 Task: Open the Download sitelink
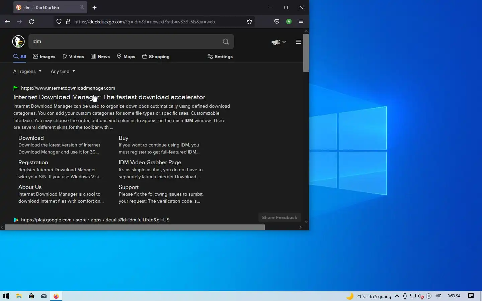coord(31,138)
